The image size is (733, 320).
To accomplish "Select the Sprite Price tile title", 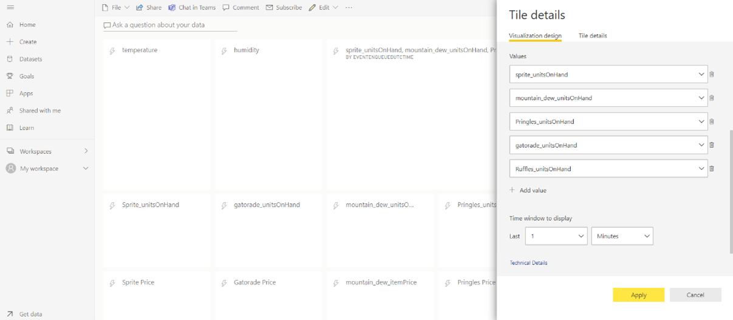I will tap(138, 282).
